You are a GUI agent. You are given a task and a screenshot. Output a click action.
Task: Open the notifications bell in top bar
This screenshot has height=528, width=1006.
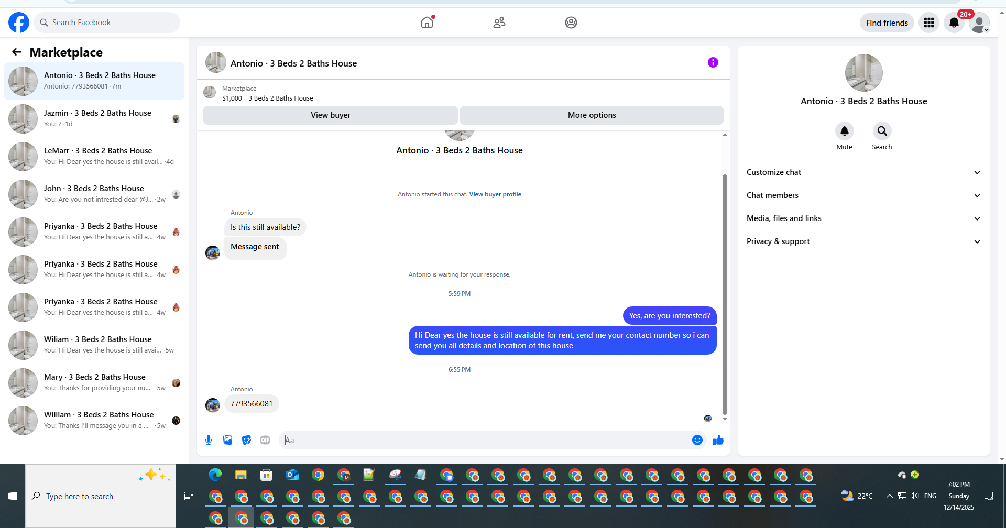coord(954,23)
